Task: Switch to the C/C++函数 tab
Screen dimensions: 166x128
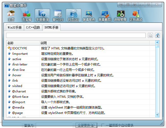Action: [33, 27]
